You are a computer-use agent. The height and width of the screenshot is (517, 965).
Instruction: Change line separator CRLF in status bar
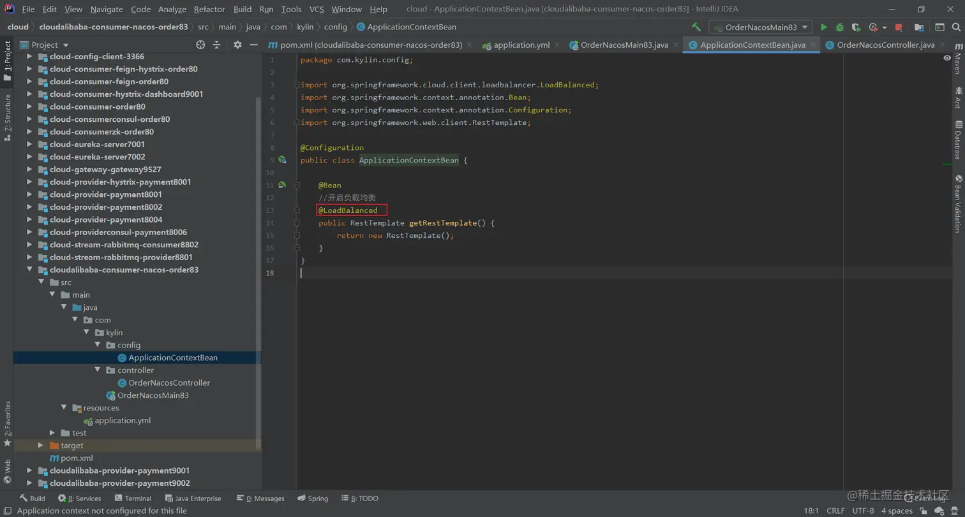pos(835,511)
